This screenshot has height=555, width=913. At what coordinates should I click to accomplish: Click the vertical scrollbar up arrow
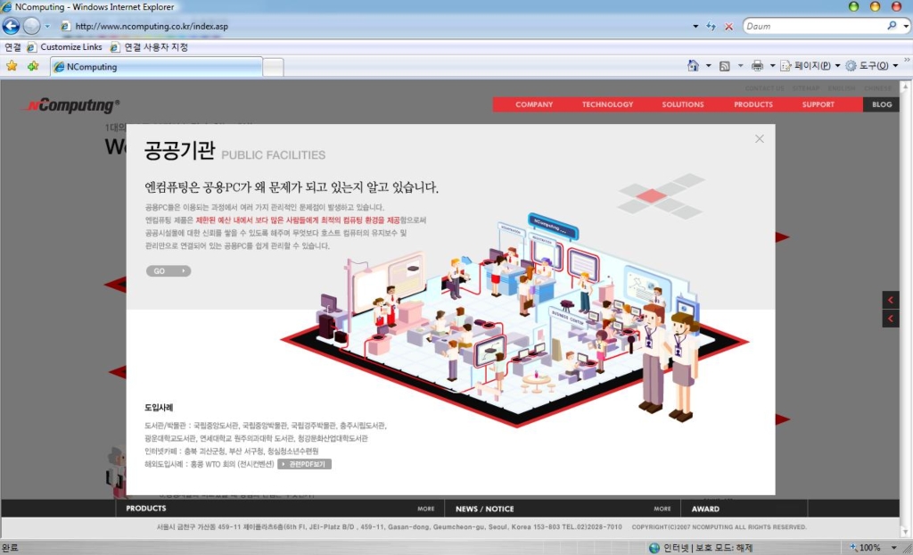tap(905, 87)
